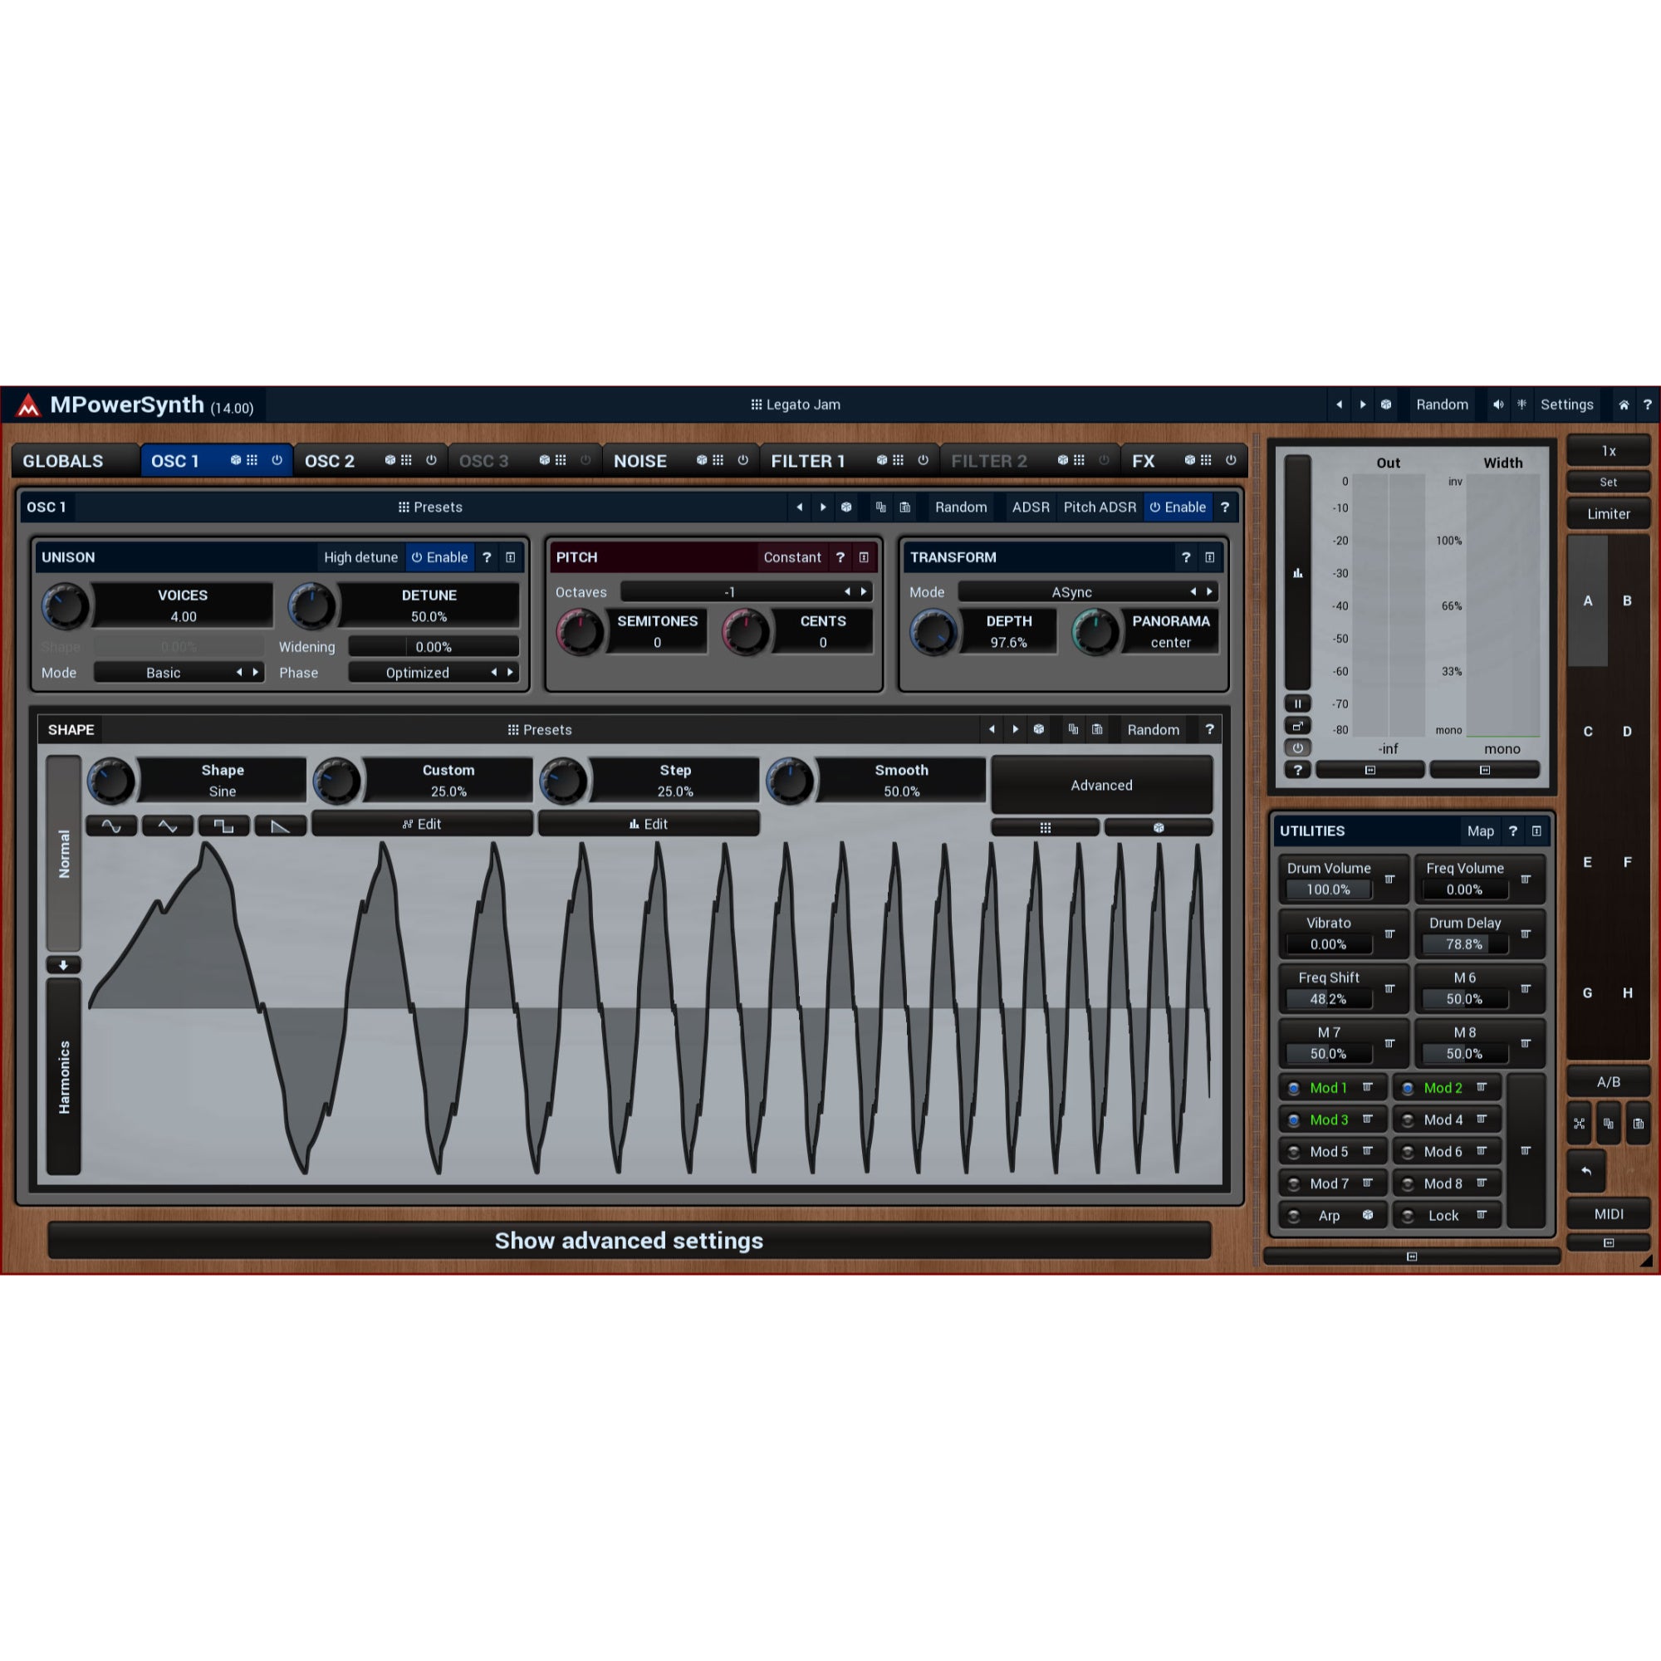The image size is (1661, 1661).
Task: Open the Octaves value selector
Action: 747,591
